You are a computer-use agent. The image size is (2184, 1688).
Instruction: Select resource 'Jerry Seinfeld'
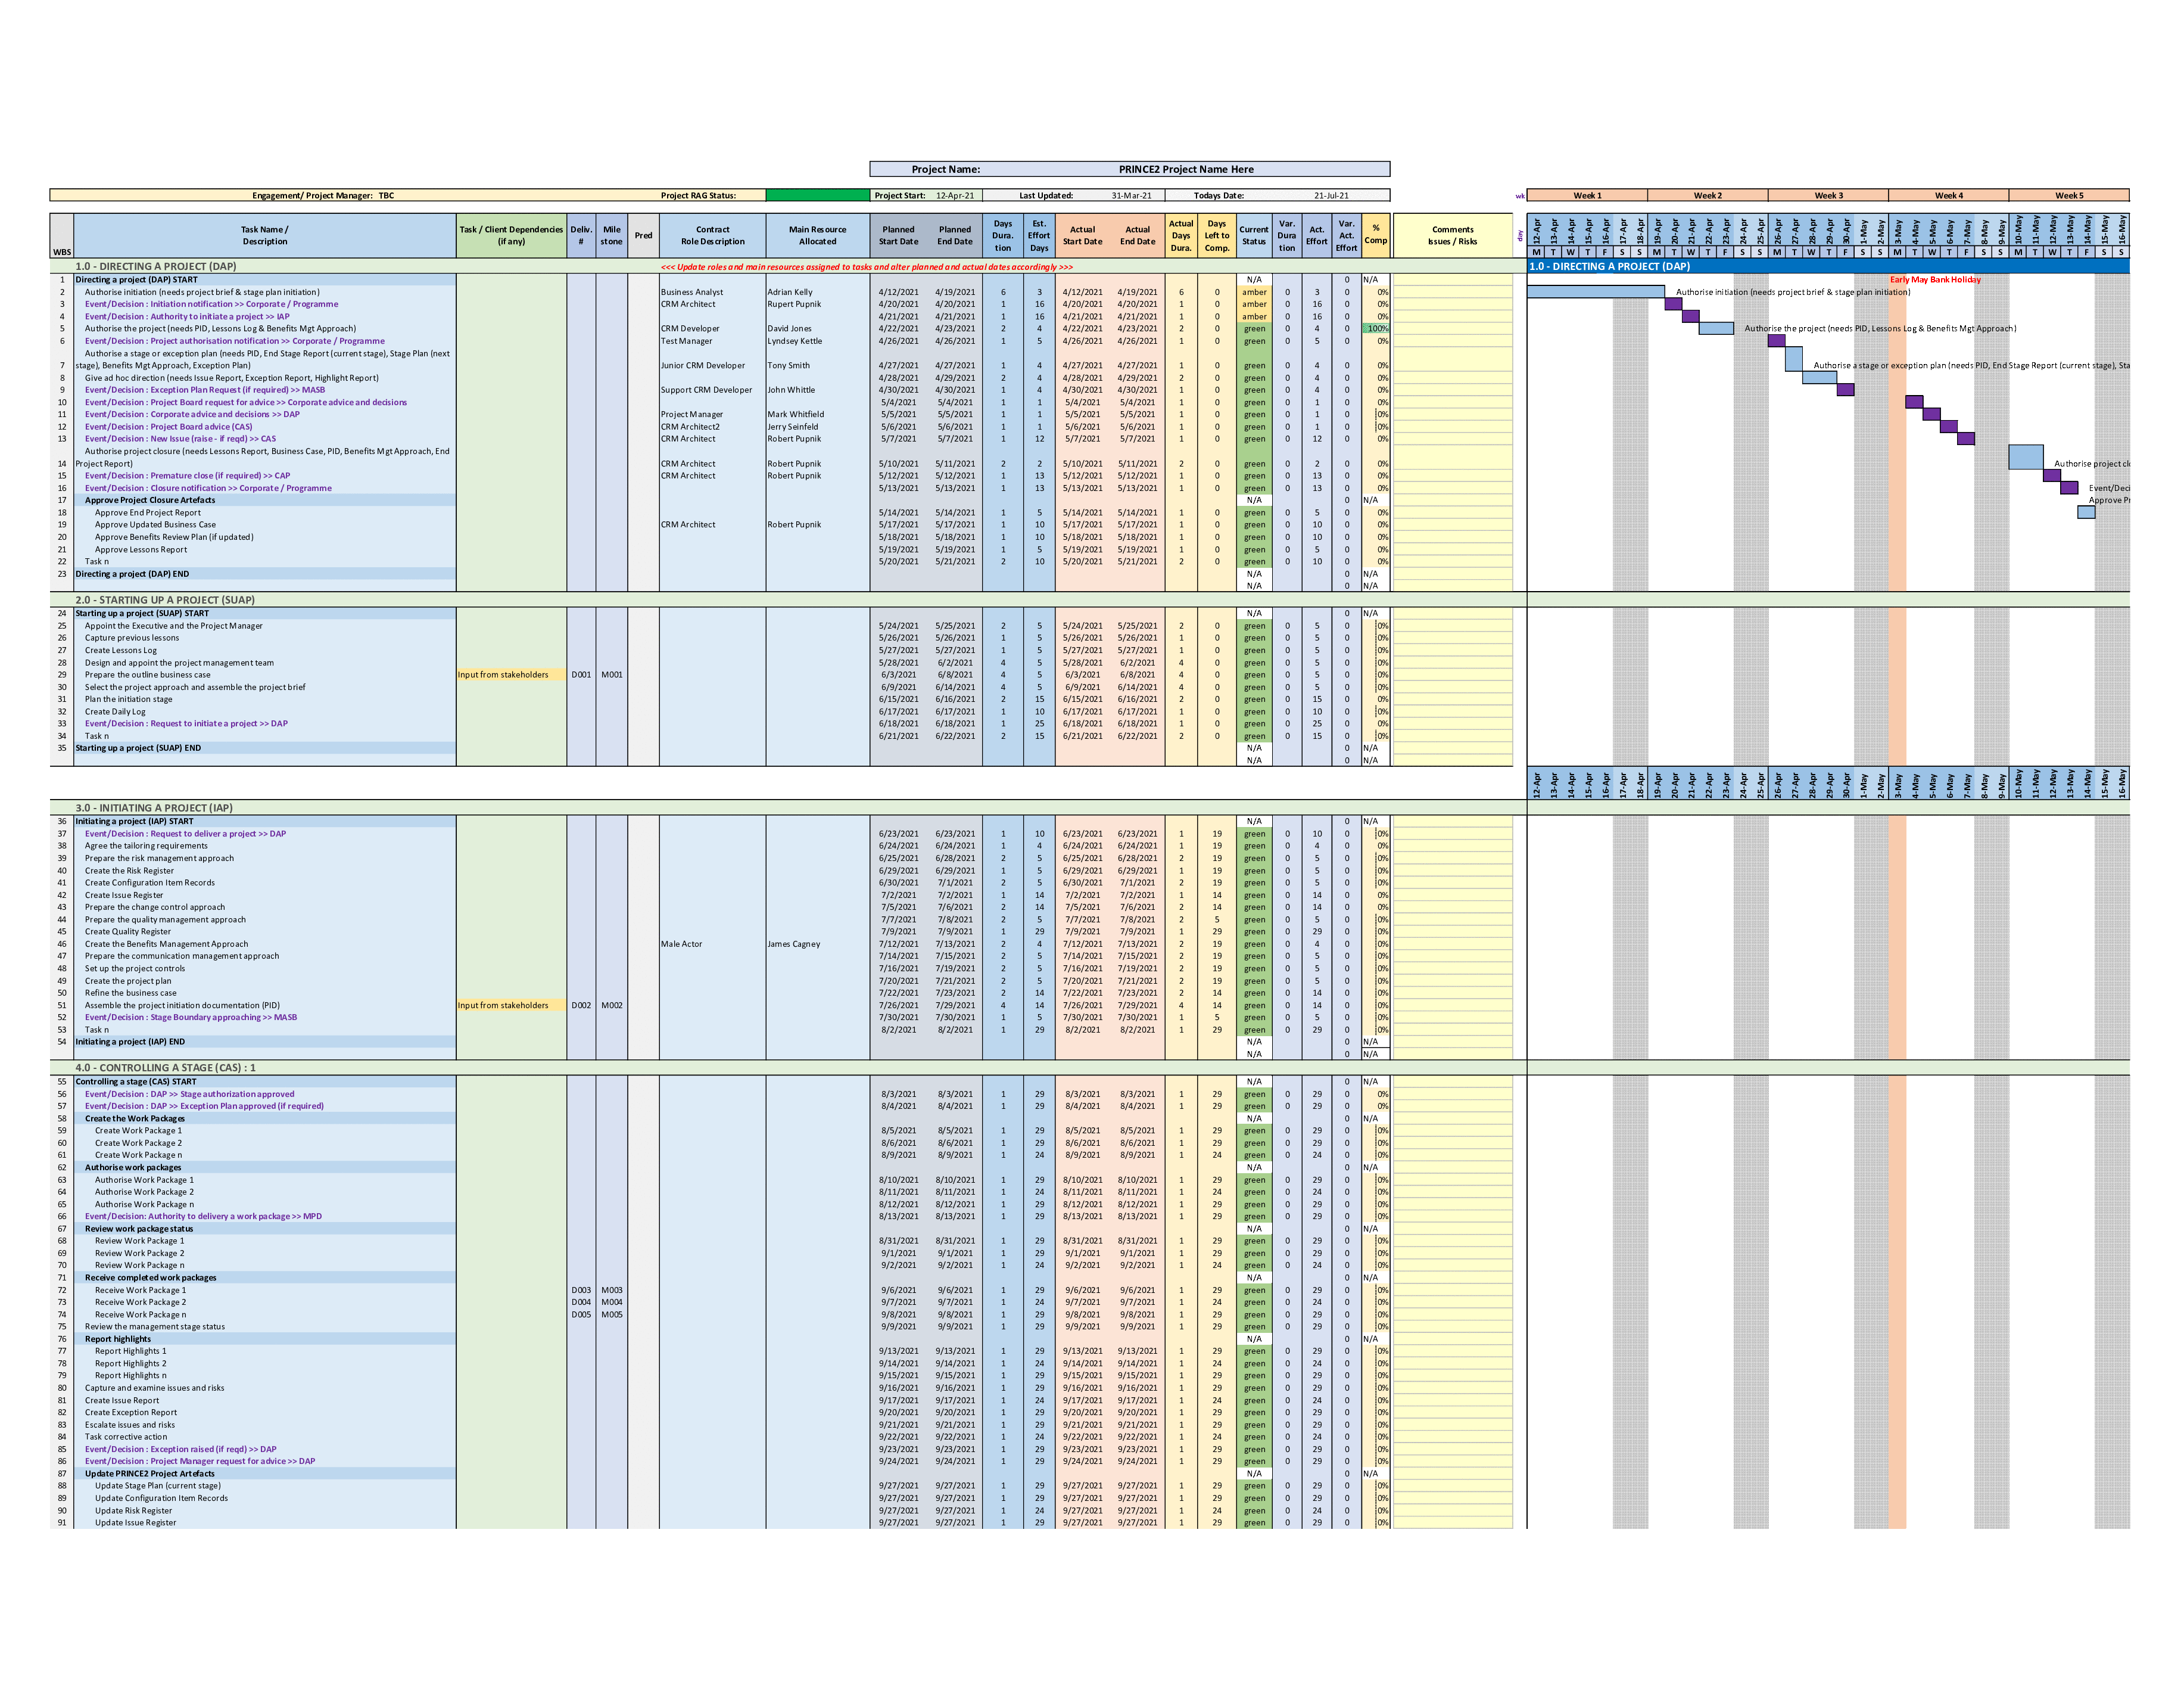pos(793,426)
